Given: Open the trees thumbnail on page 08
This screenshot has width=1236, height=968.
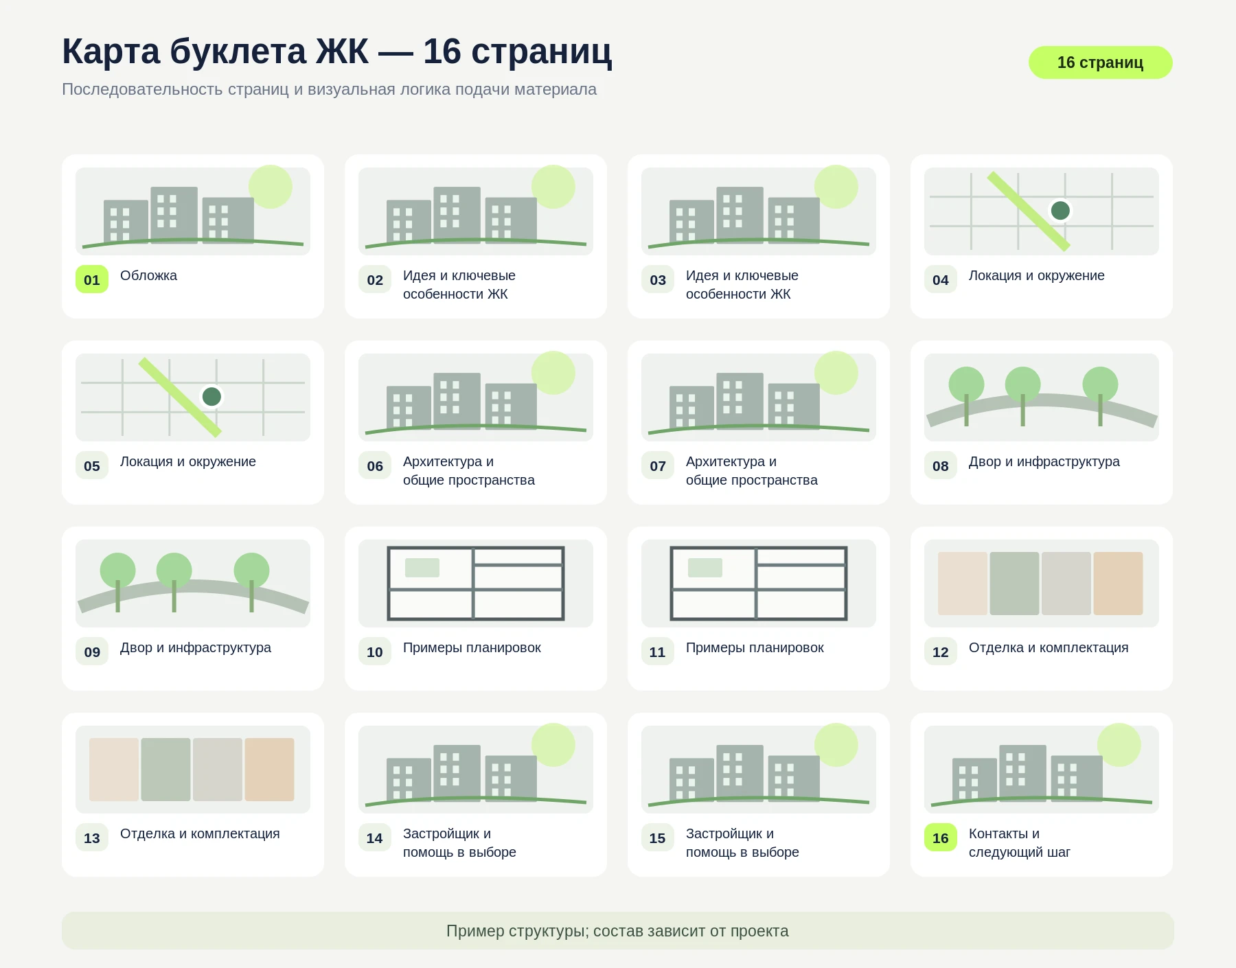Looking at the screenshot, I should [1042, 397].
